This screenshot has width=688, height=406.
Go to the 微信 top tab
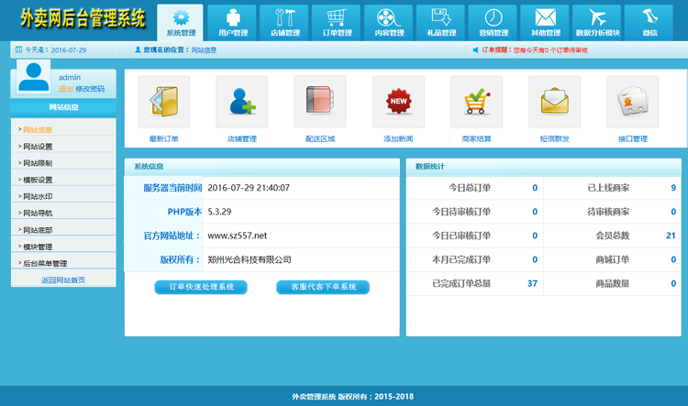650,22
